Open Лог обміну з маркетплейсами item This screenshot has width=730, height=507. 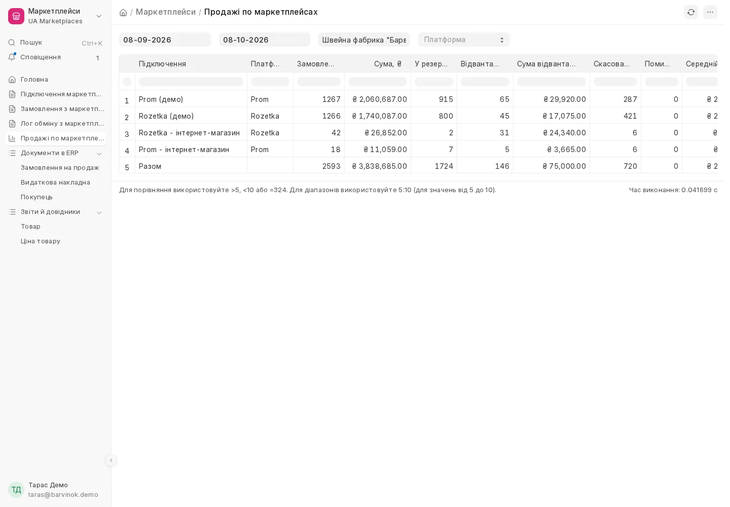tap(56, 124)
